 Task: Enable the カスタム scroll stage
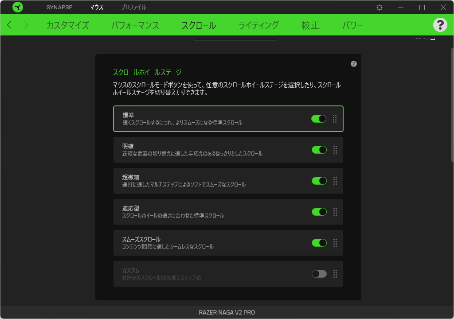319,274
